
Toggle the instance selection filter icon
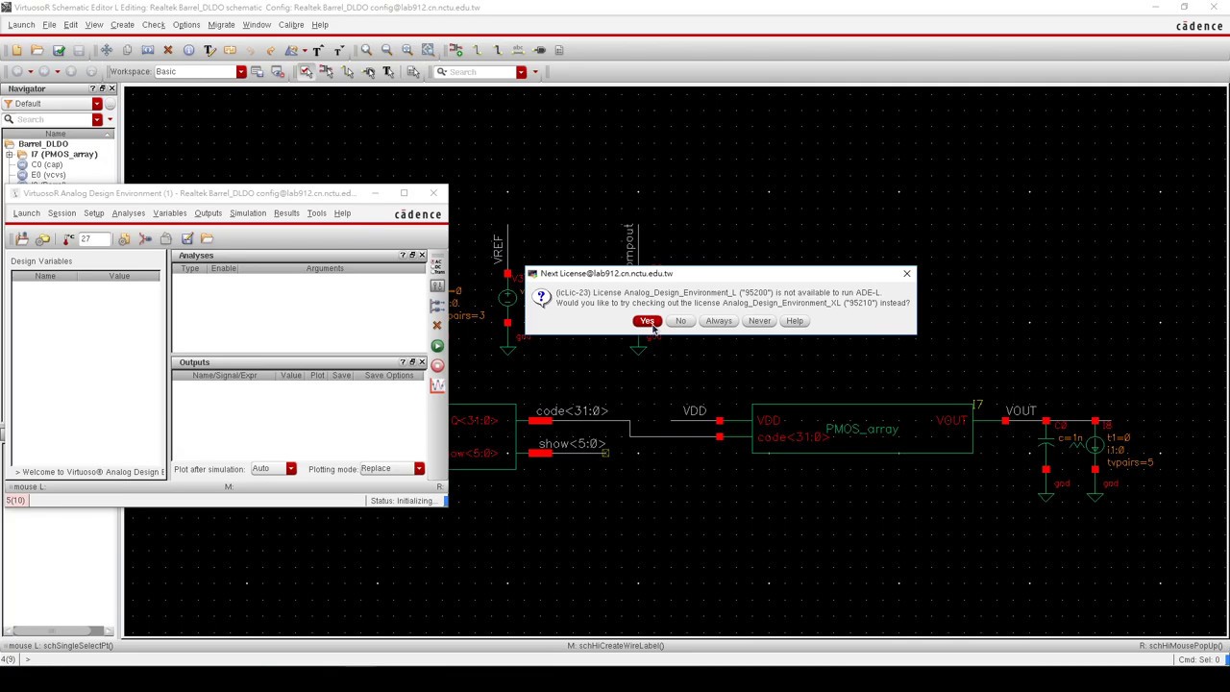point(327,72)
